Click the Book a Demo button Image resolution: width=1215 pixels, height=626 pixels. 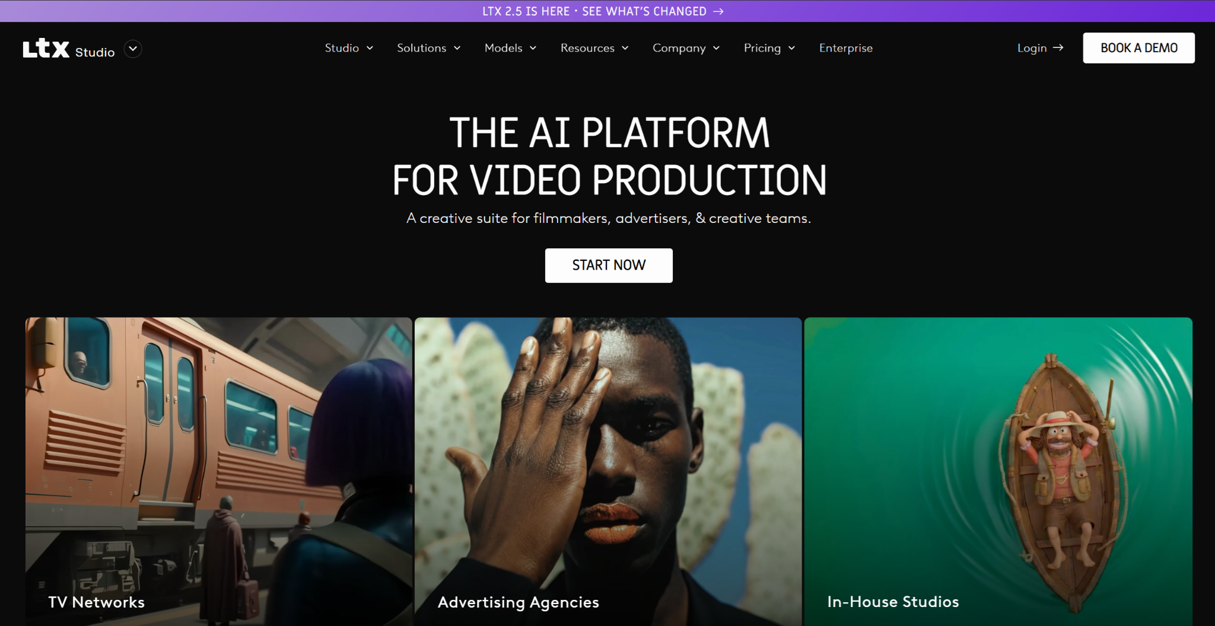coord(1138,48)
